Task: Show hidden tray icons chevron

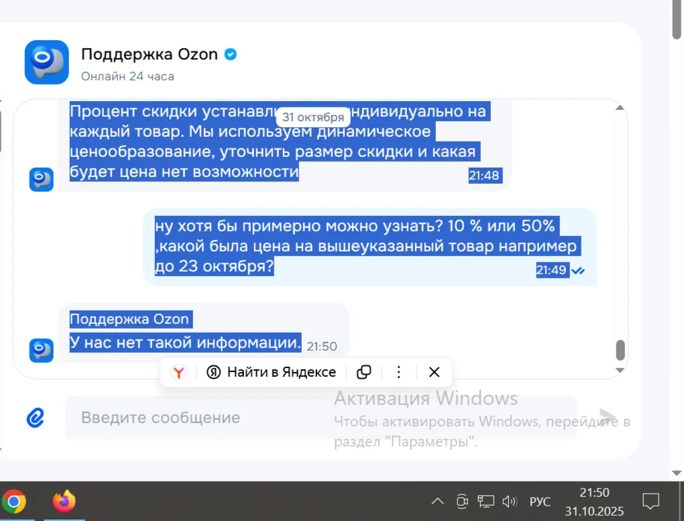Action: (437, 502)
